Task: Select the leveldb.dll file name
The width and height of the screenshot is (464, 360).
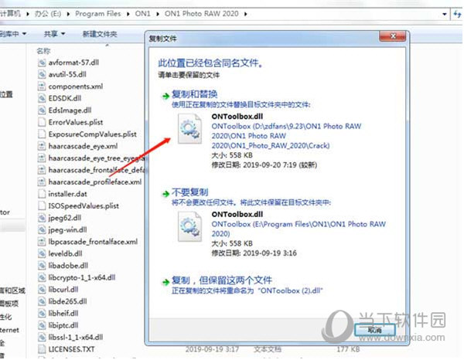Action: (x=65, y=254)
